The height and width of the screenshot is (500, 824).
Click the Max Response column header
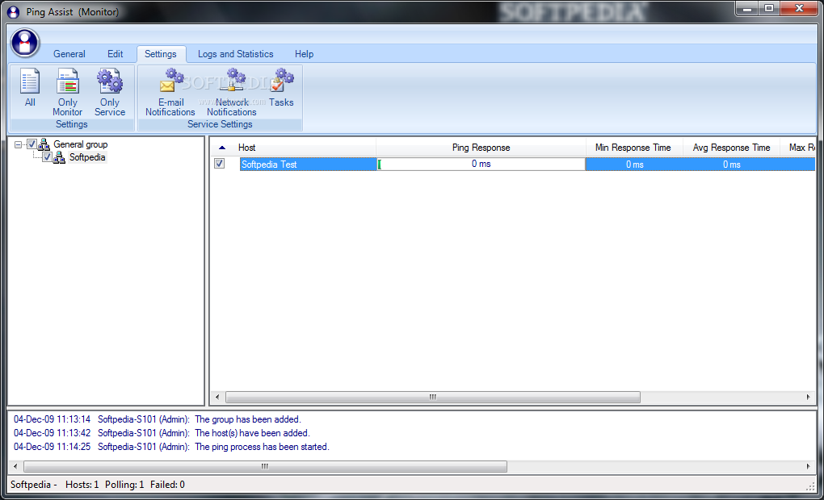[797, 148]
